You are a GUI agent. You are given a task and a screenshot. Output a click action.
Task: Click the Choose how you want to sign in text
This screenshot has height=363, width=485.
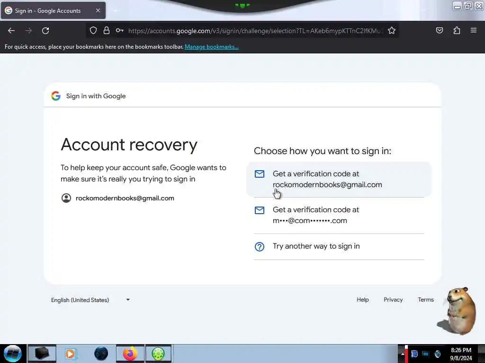323,151
